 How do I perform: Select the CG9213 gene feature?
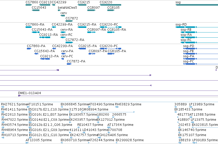pos(45,5)
